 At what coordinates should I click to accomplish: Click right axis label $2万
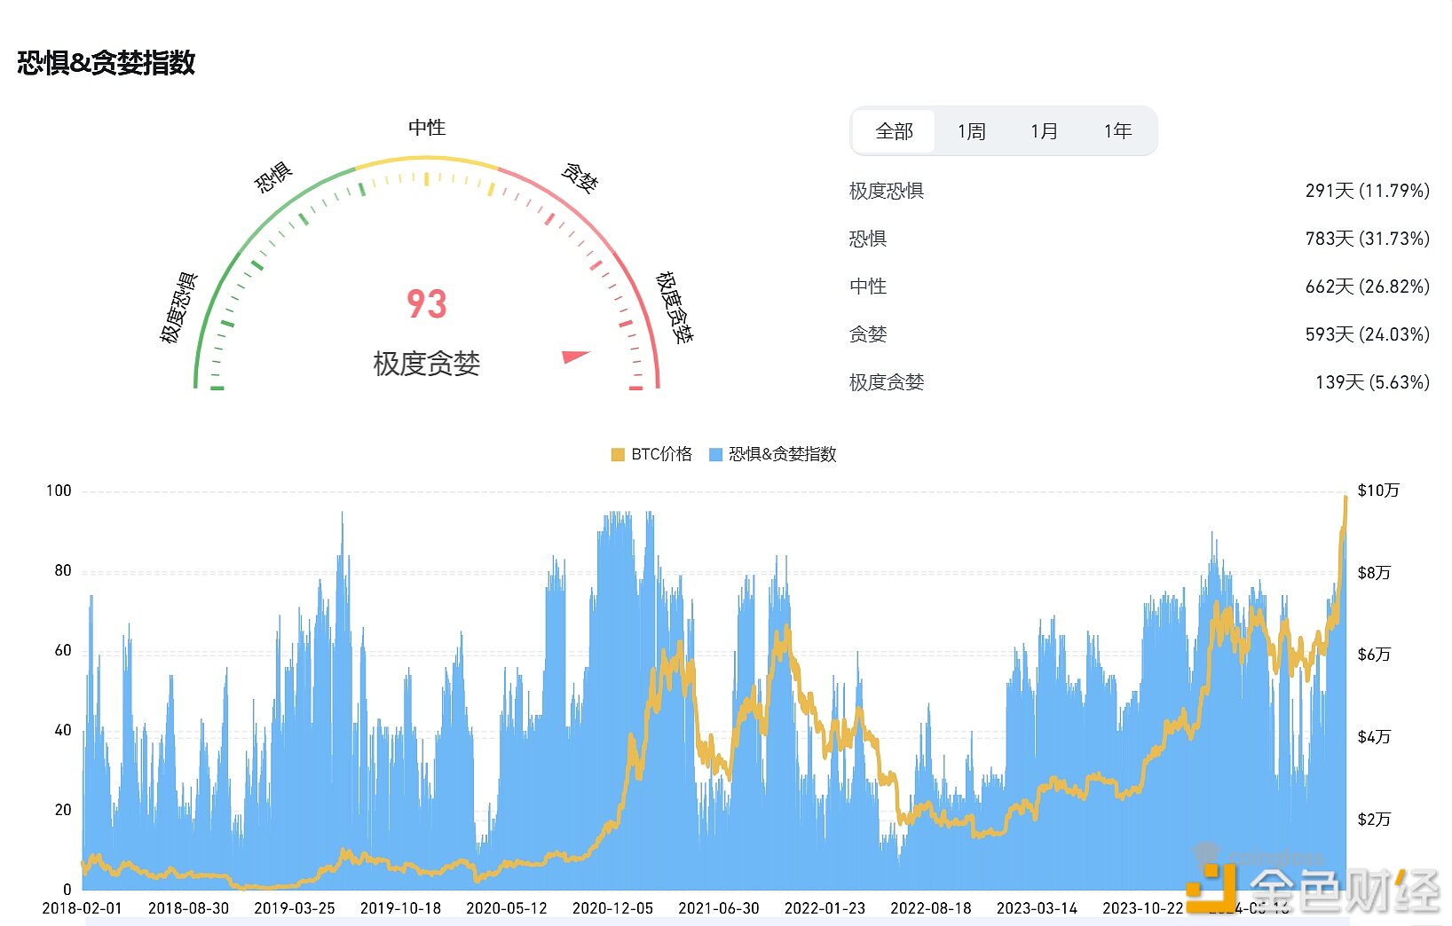[x=1374, y=820]
